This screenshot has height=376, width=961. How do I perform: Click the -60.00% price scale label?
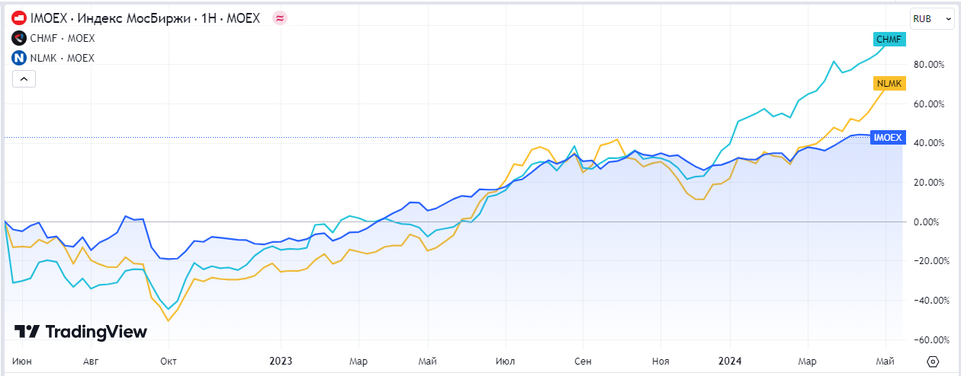(x=927, y=339)
